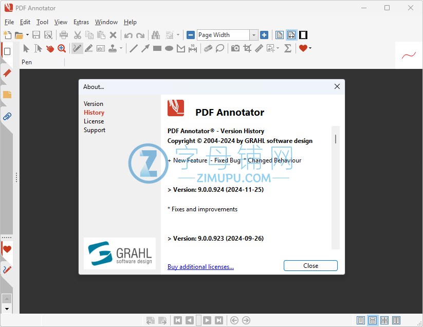This screenshot has width=423, height=327.
Task: Open the File menu
Action: point(9,22)
